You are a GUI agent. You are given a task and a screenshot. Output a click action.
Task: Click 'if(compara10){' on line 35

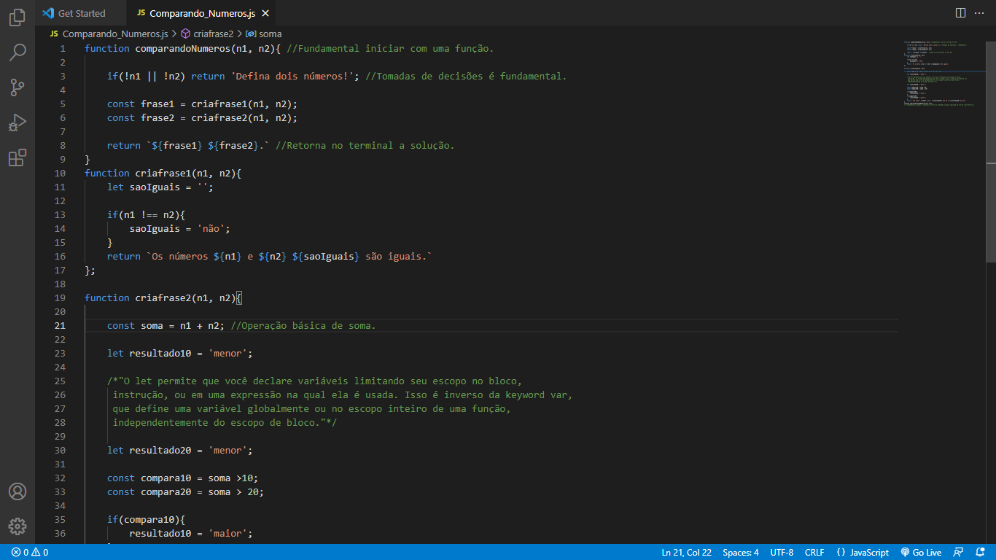pos(147,520)
